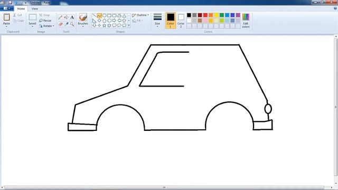Screen dimensions: 338x190
Task: Click the Paste clipboard icon
Action: 7,17
